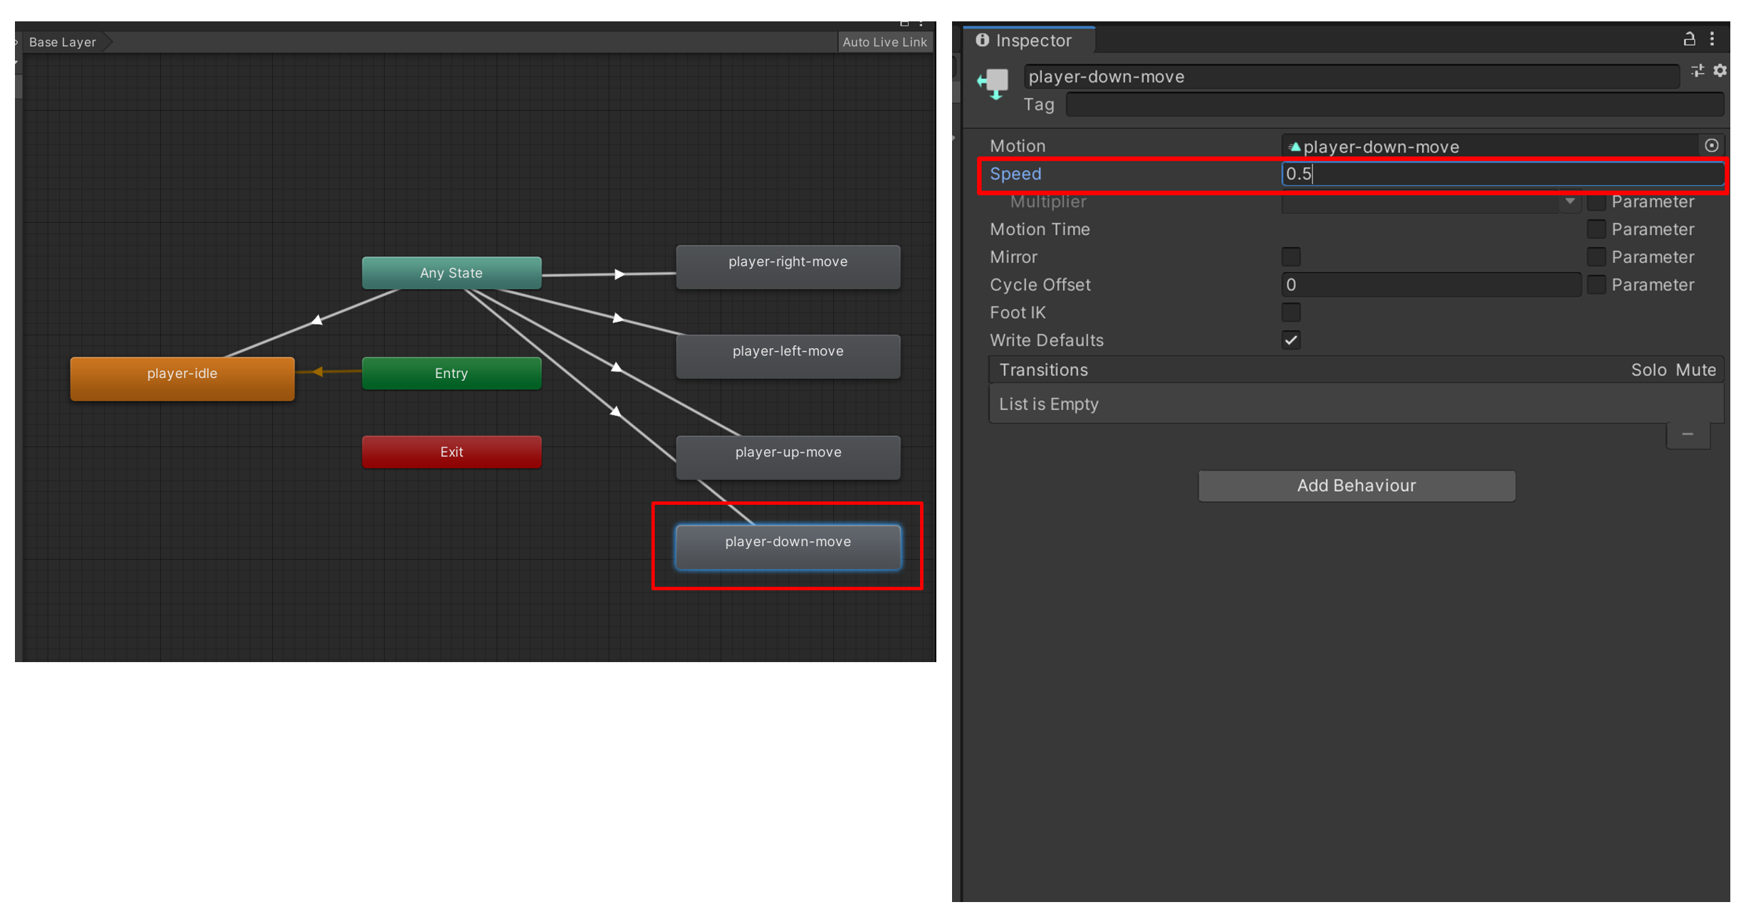Open the Multiplier dropdown arrow
The width and height of the screenshot is (1741, 917).
click(x=1569, y=202)
